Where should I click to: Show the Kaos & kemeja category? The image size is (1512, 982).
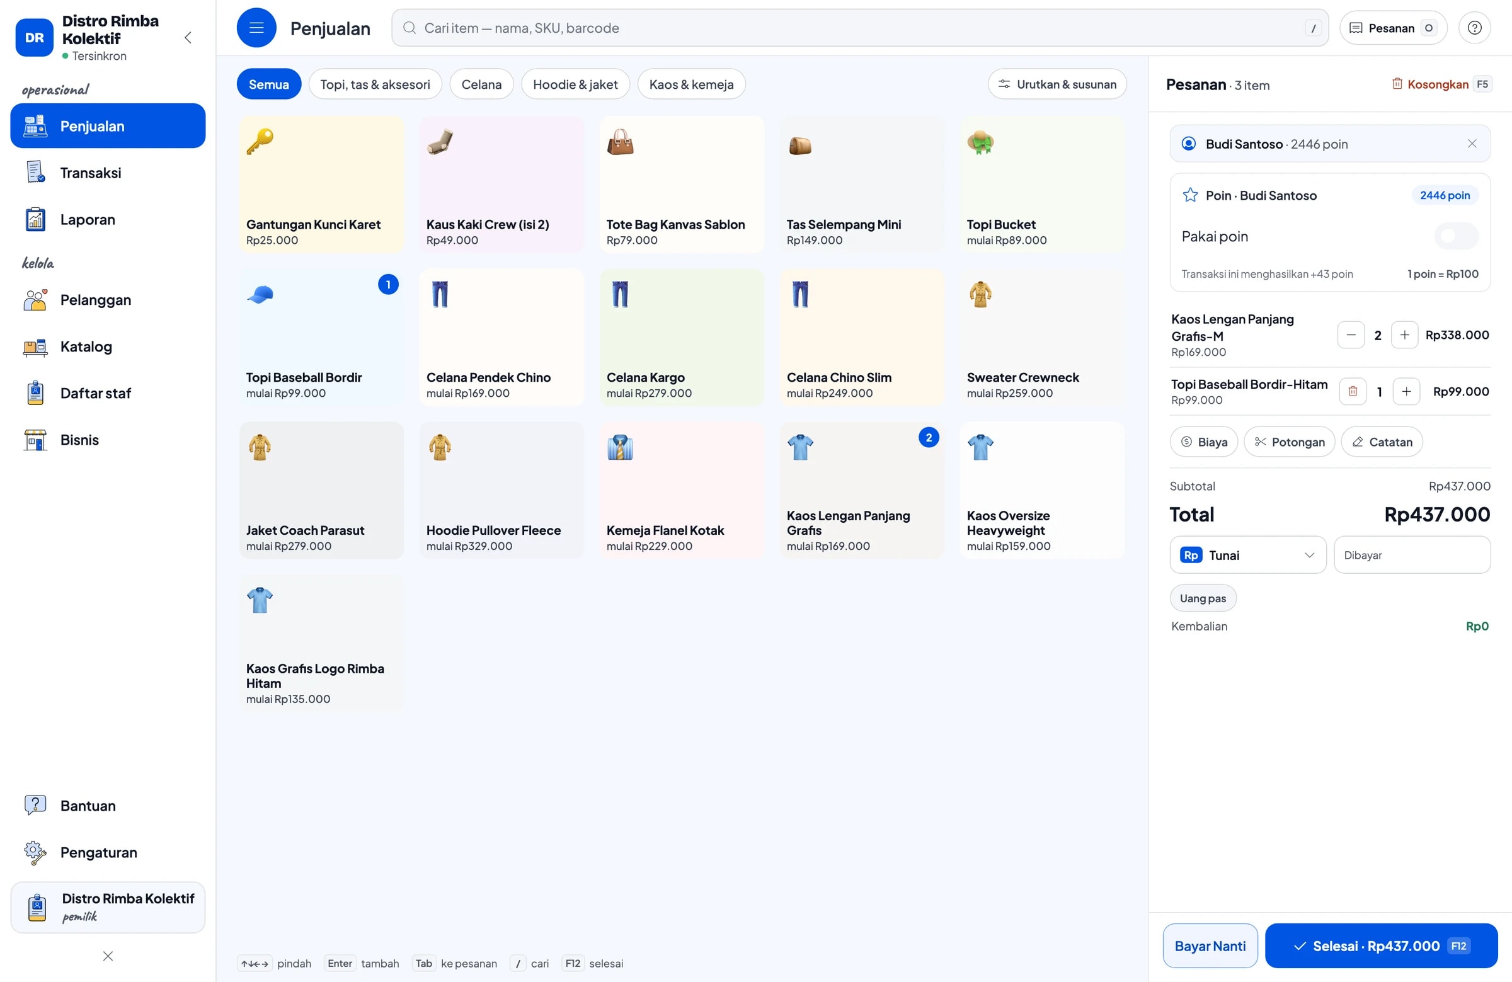691,84
